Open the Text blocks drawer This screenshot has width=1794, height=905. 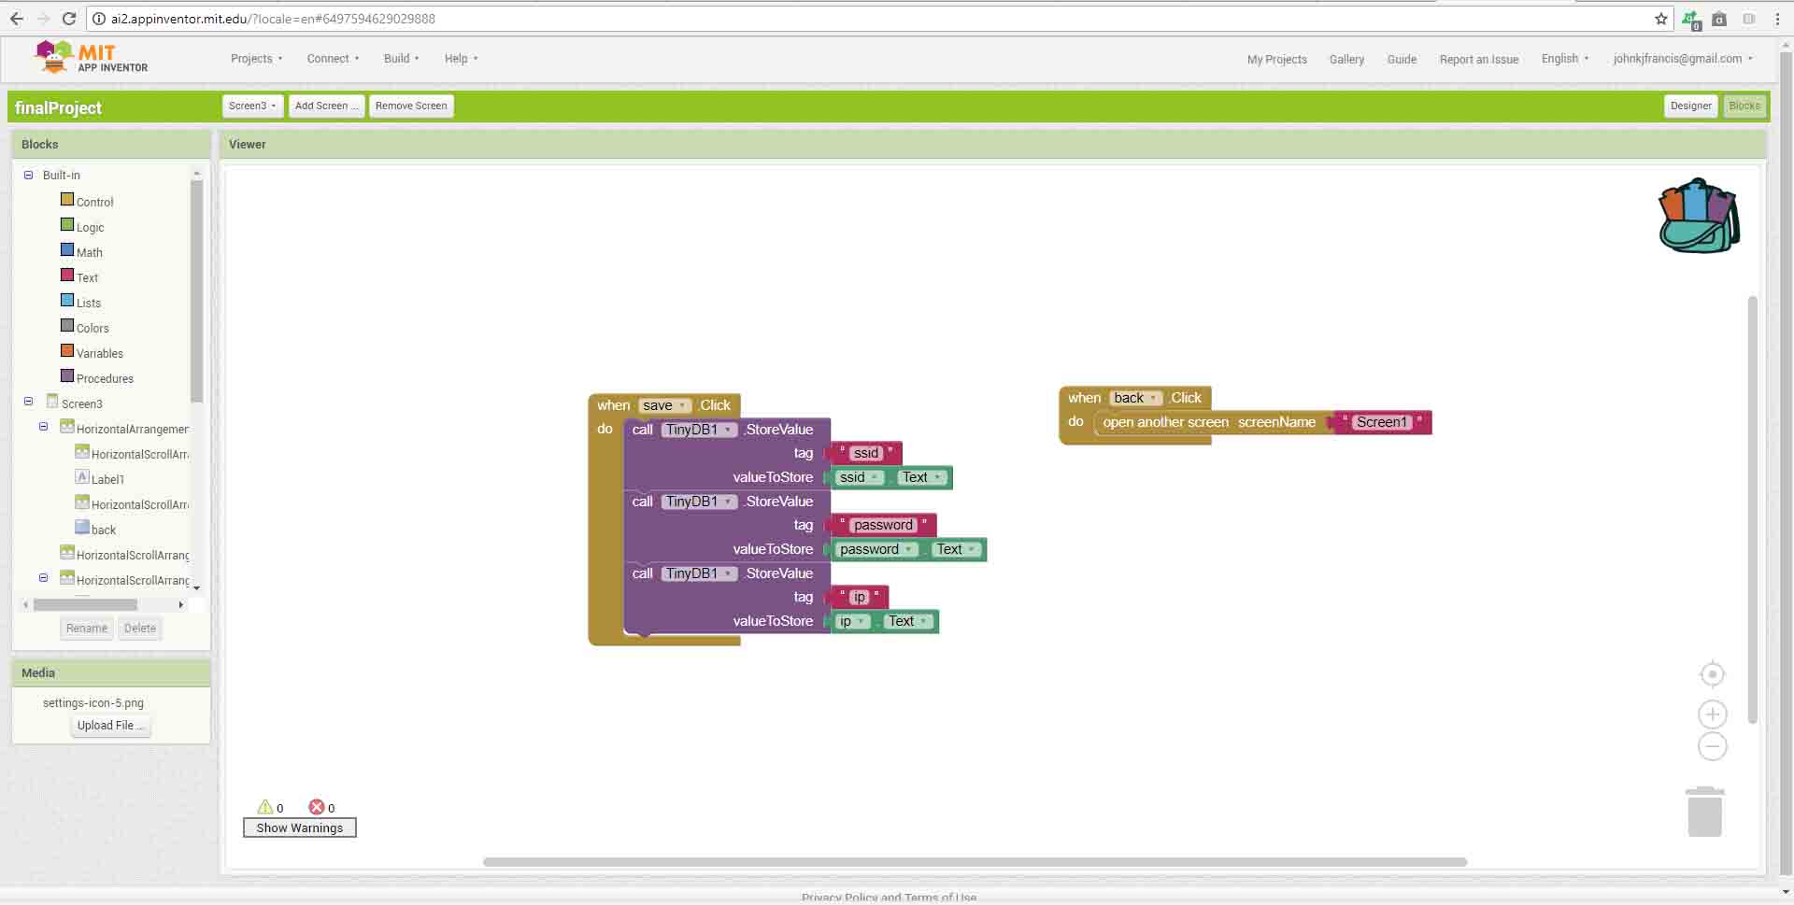click(87, 277)
